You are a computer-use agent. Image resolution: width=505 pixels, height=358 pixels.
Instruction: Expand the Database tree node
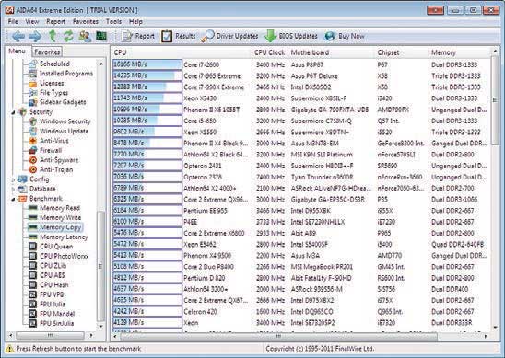[13, 190]
